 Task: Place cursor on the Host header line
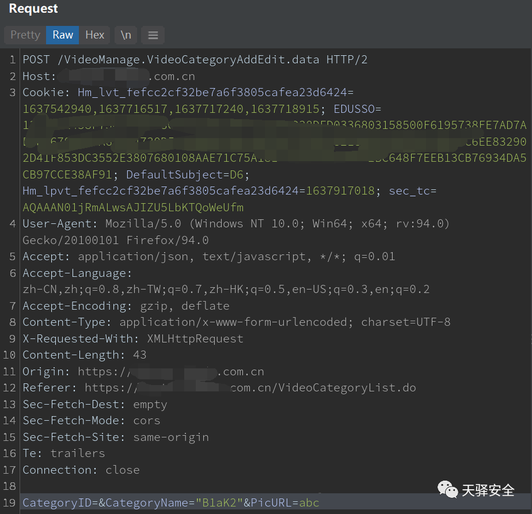pos(39,77)
